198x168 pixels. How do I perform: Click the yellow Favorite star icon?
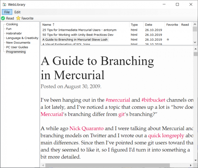tap(18, 18)
